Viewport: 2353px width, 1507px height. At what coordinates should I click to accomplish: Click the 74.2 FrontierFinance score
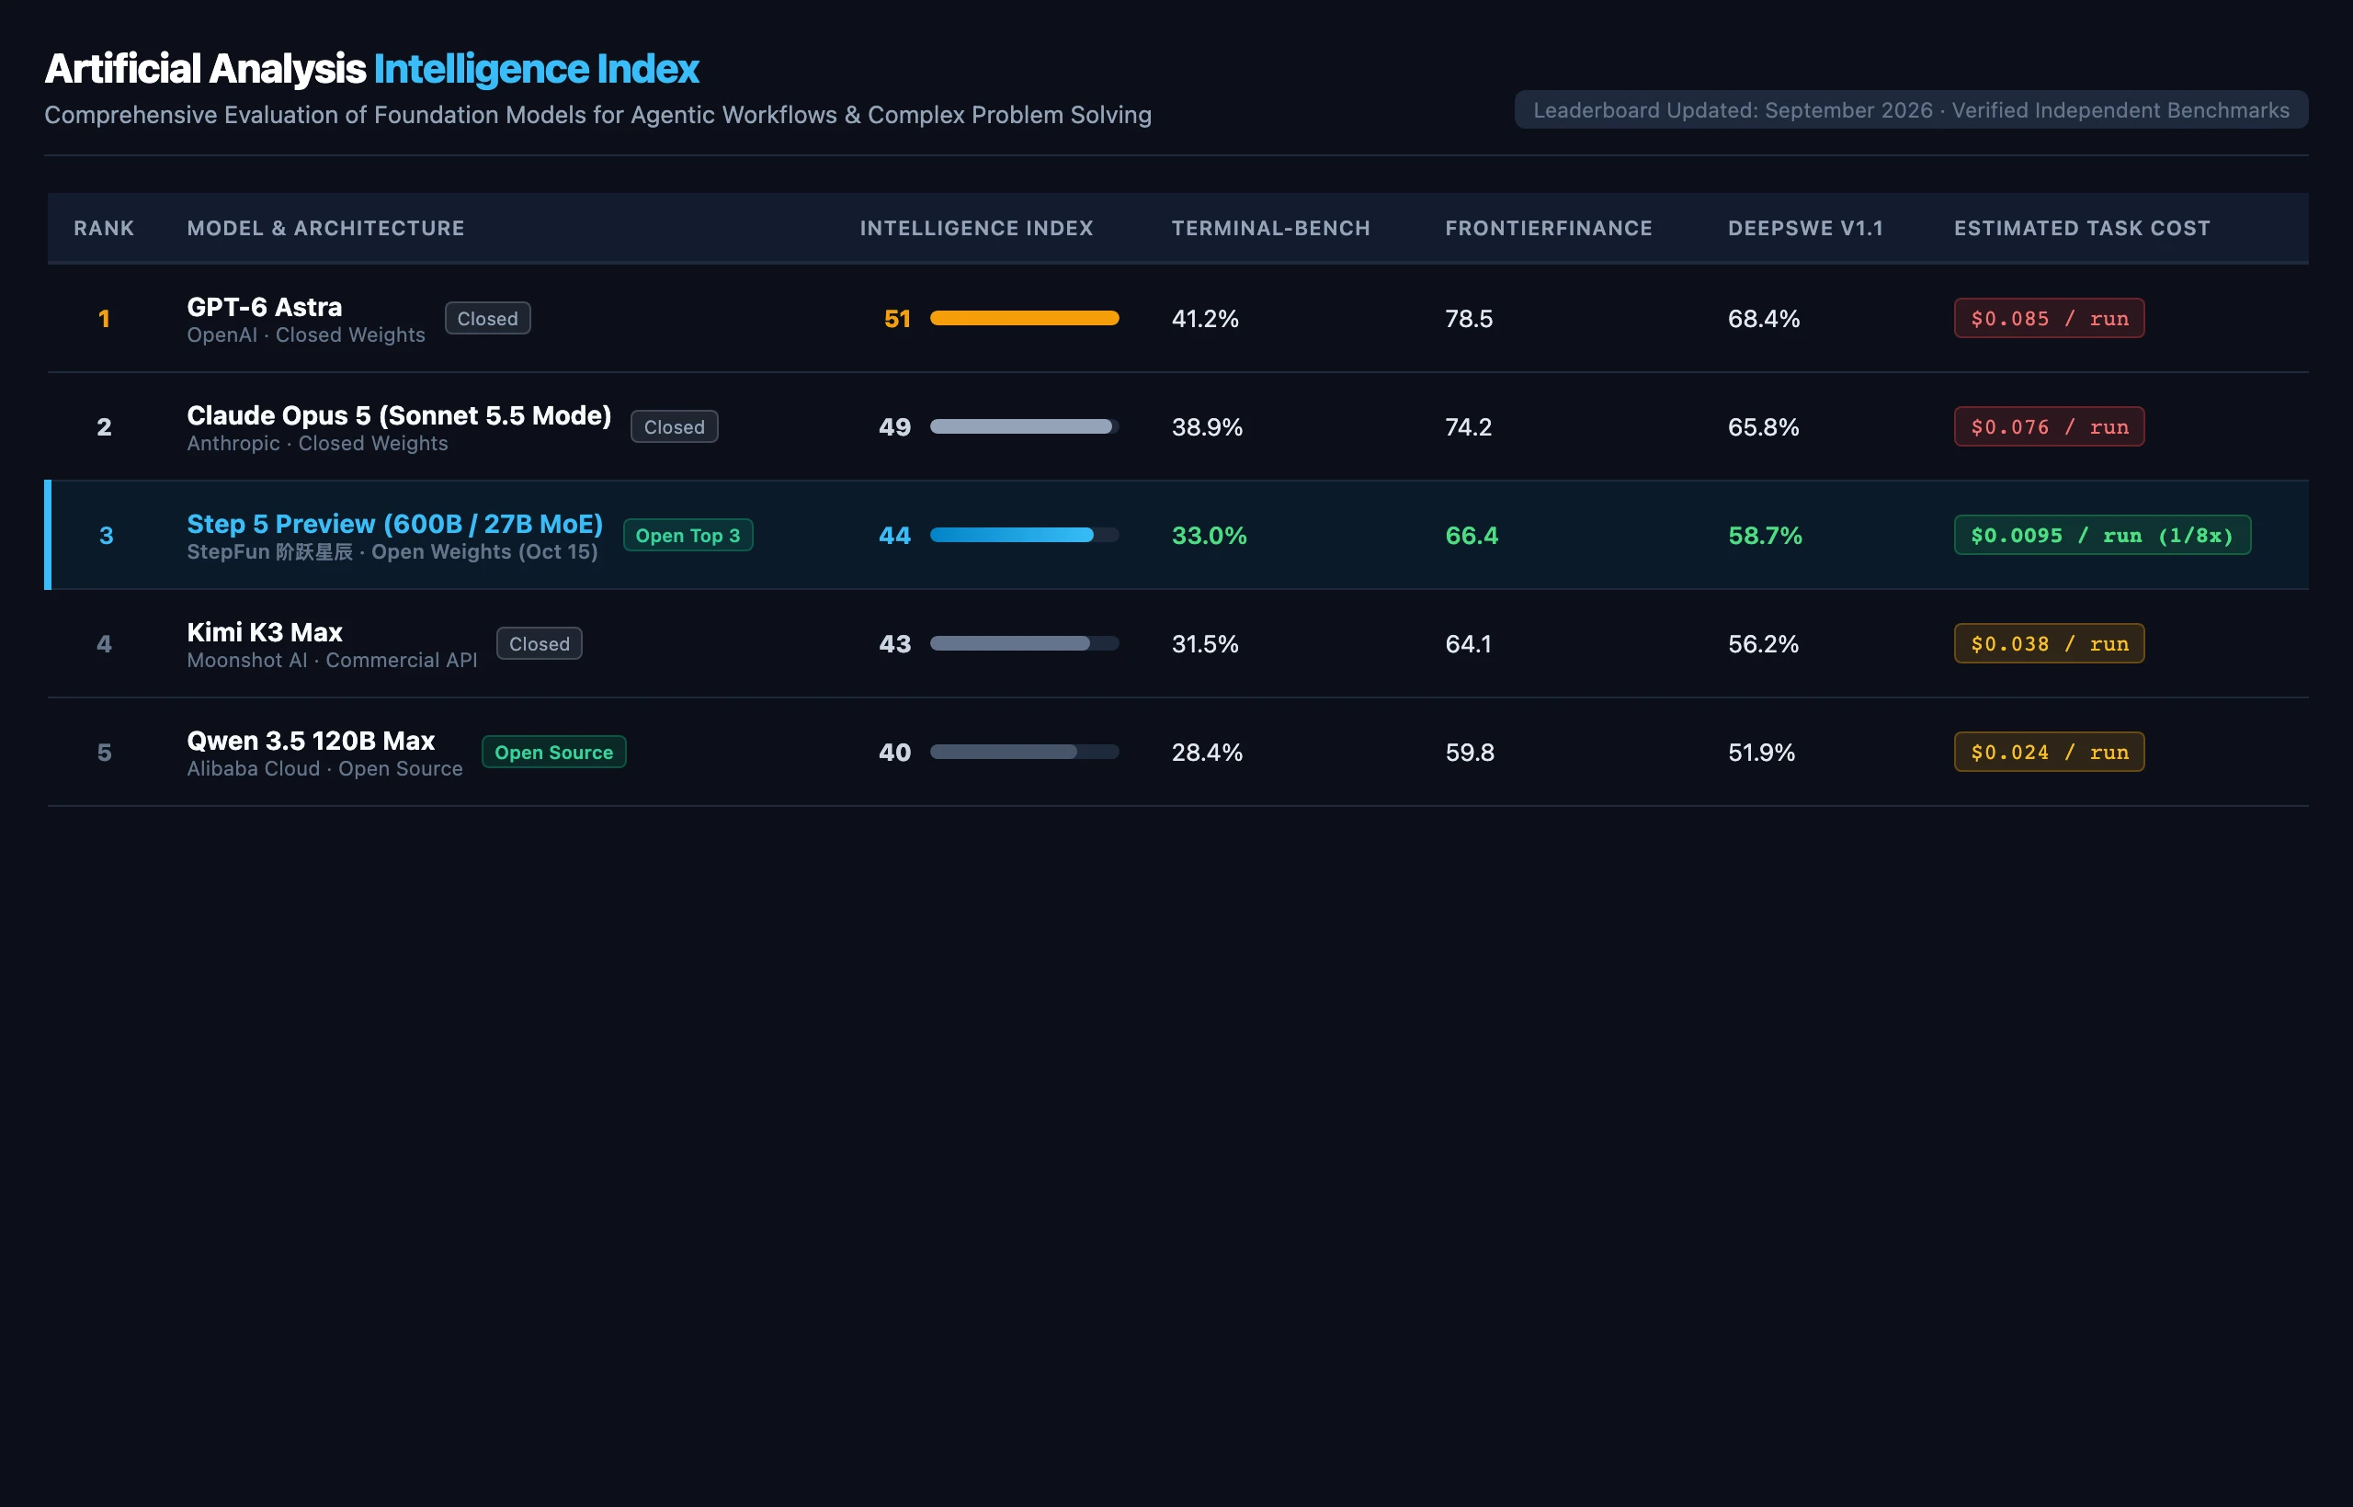click(1468, 427)
